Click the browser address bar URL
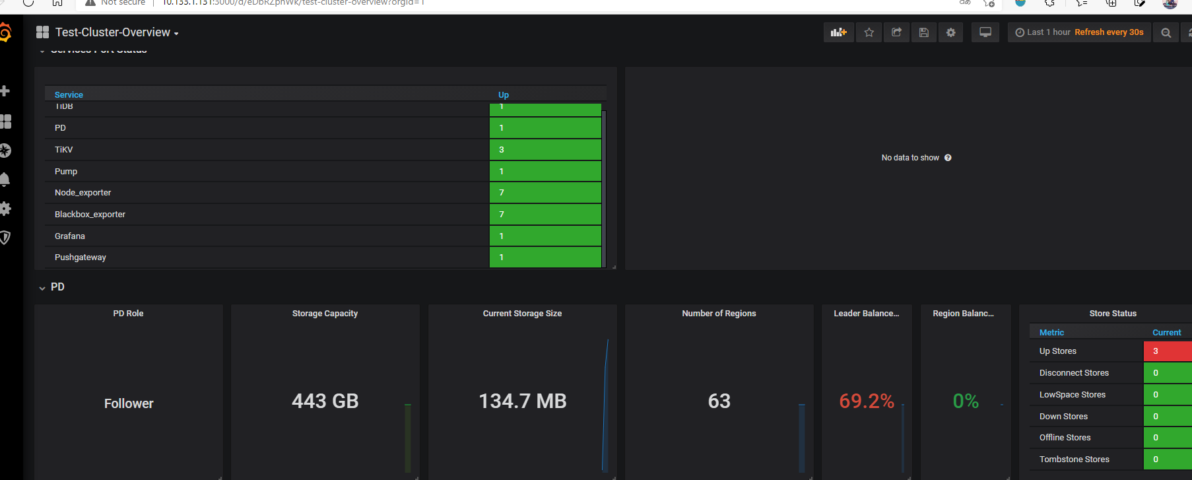 click(294, 3)
